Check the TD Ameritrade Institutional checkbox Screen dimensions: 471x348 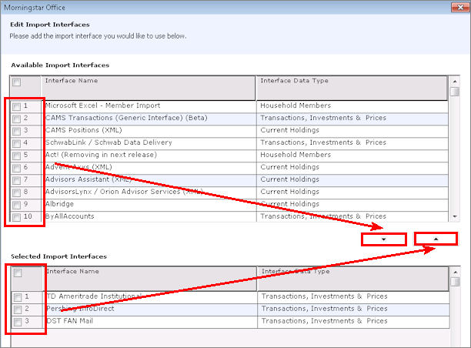coord(17,297)
